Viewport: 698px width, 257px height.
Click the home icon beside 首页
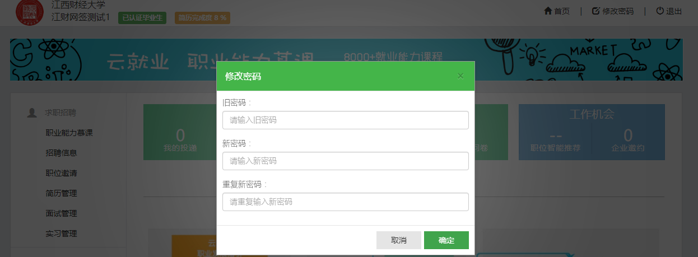548,11
